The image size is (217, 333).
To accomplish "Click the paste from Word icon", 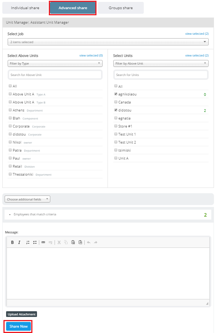I will (x=80, y=242).
